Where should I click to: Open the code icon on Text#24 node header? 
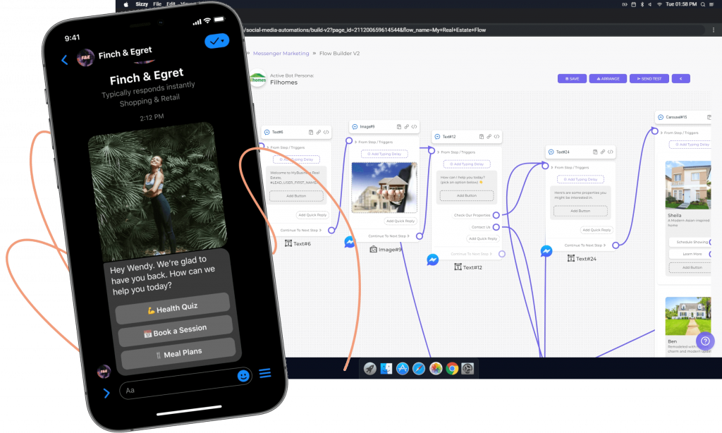point(610,152)
